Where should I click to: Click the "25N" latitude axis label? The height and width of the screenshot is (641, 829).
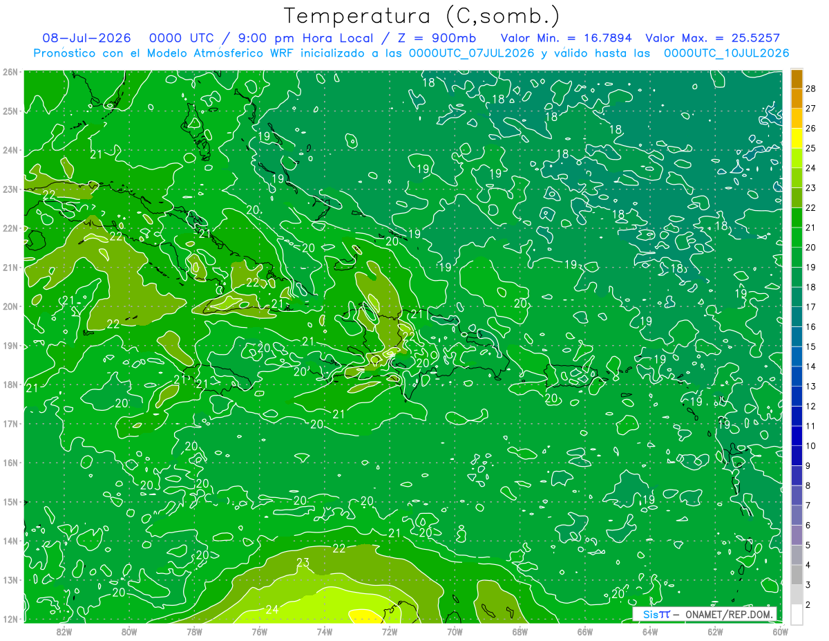(10, 111)
